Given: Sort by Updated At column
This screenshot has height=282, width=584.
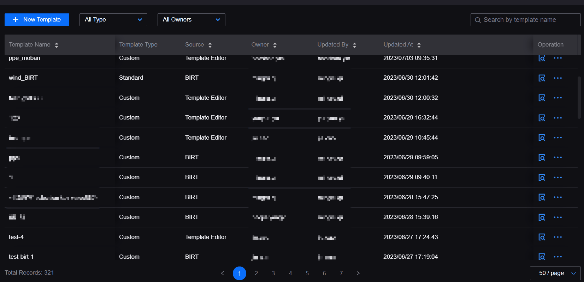Looking at the screenshot, I should (419, 45).
